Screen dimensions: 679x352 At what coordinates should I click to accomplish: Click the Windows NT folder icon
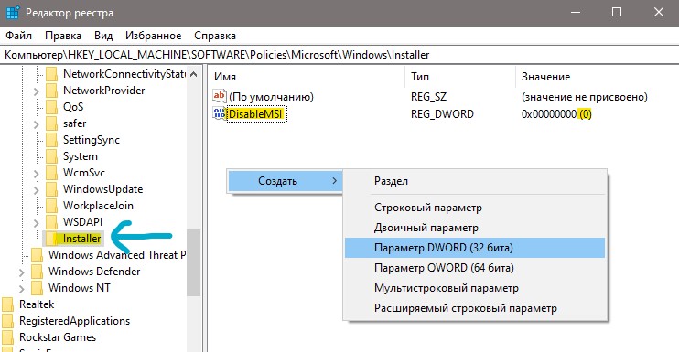coord(38,288)
